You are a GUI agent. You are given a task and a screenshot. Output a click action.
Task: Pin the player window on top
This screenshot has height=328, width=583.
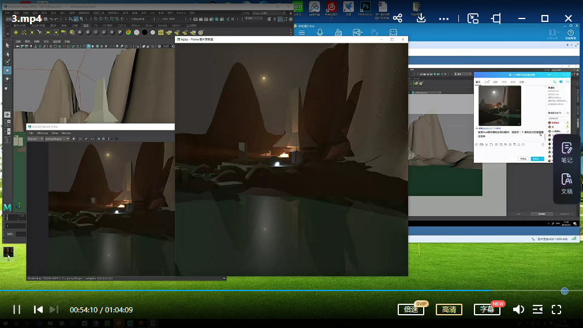(x=496, y=18)
